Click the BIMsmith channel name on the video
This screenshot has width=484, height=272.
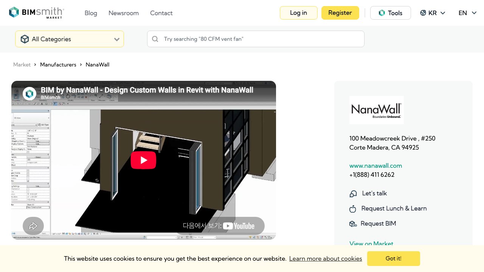point(50,97)
